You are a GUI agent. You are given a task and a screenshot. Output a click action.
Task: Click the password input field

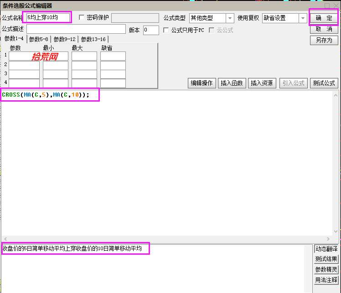pos(135,18)
